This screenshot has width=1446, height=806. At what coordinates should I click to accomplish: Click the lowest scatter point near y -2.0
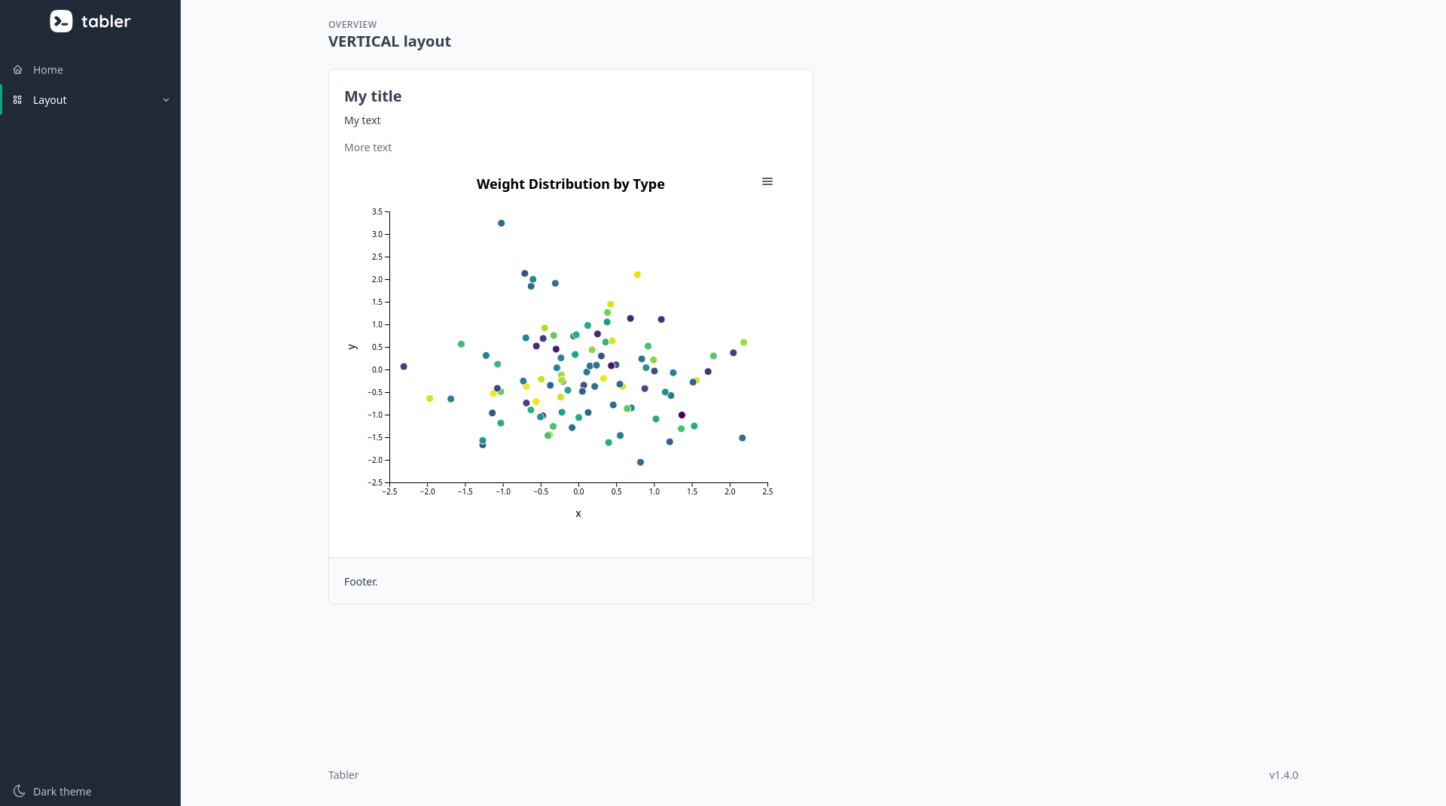[x=641, y=462]
